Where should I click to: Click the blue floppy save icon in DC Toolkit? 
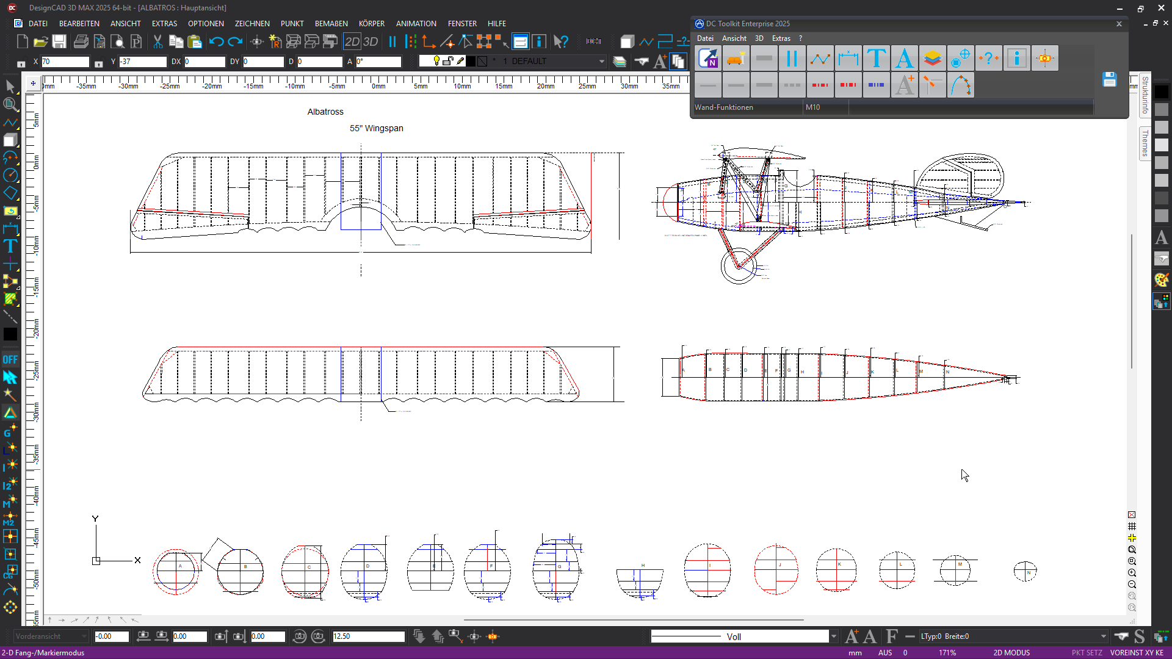[1109, 79]
